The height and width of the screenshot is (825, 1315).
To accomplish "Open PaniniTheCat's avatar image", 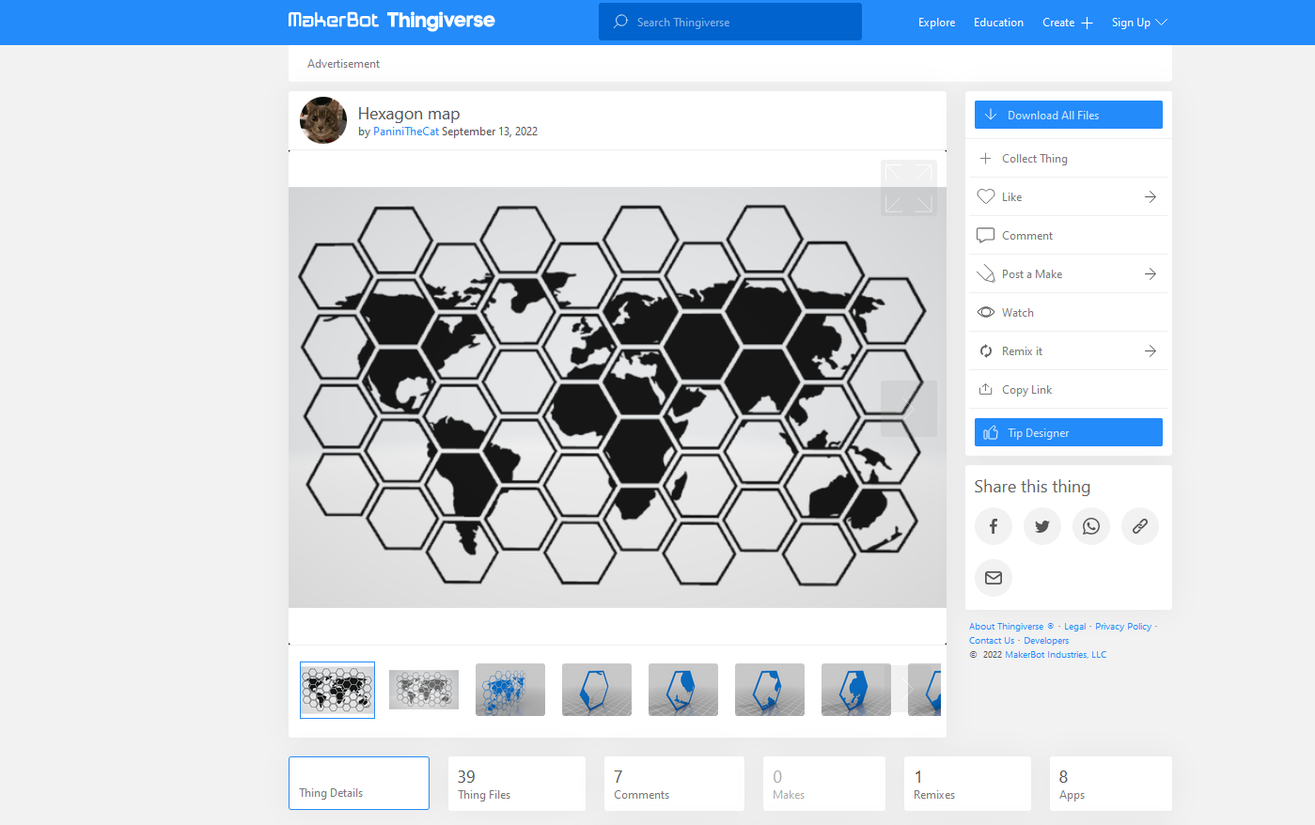I will (x=323, y=120).
